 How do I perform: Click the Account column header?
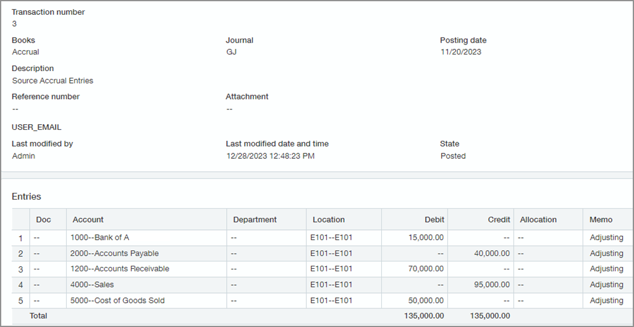88,219
